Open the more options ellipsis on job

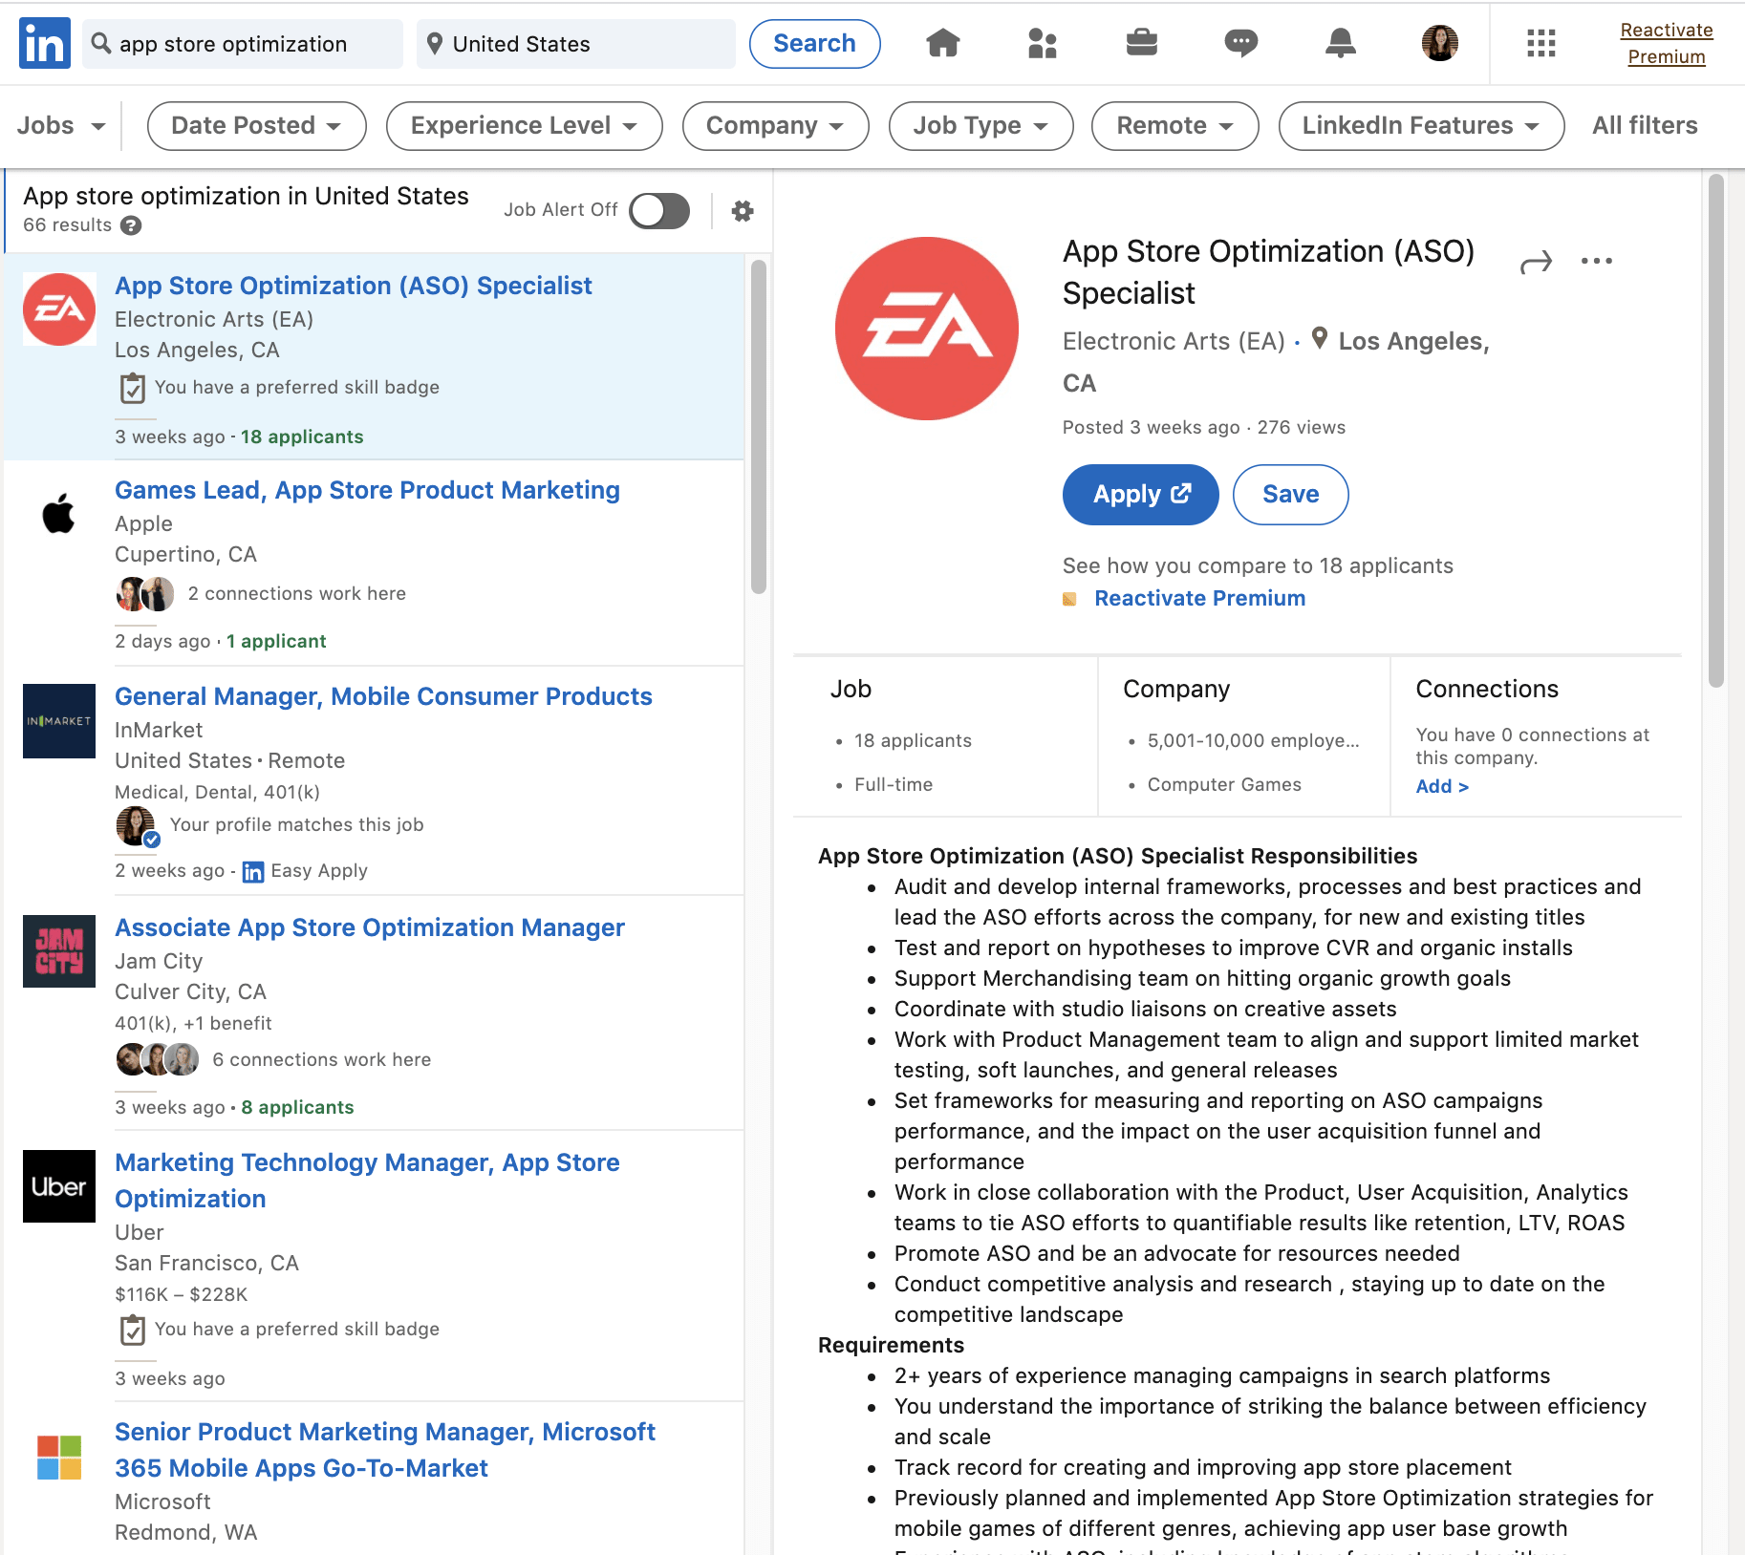click(1596, 261)
